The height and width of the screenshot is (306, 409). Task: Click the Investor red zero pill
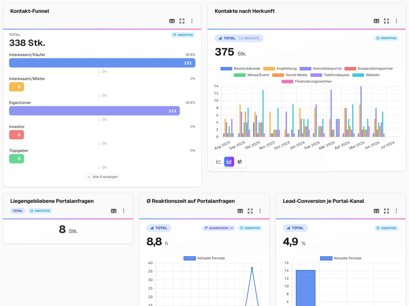17,135
